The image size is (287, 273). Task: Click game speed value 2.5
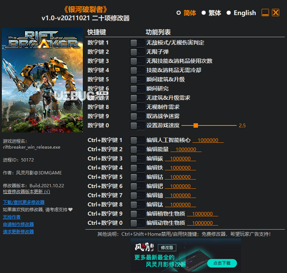coord(242,125)
